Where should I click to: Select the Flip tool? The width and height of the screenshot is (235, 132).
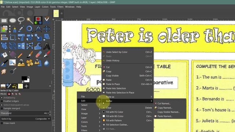coord(21,46)
